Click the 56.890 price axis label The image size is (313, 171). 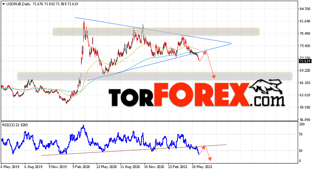coord(305,120)
